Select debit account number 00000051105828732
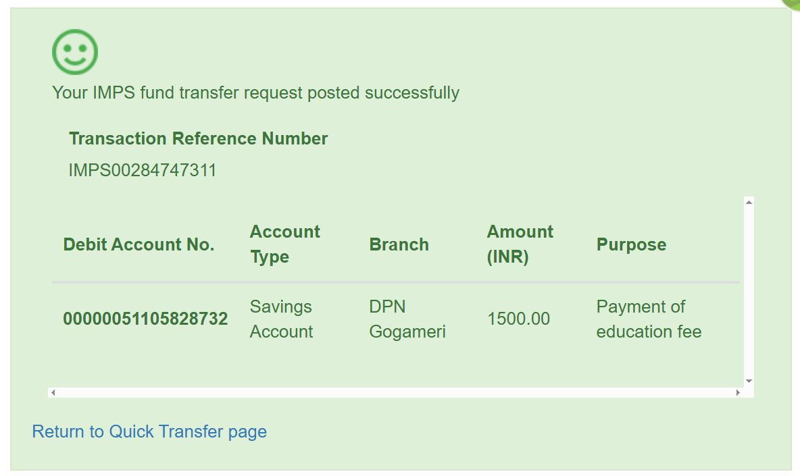 (x=145, y=319)
